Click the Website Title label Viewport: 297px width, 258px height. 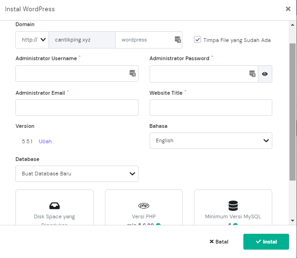click(x=166, y=93)
